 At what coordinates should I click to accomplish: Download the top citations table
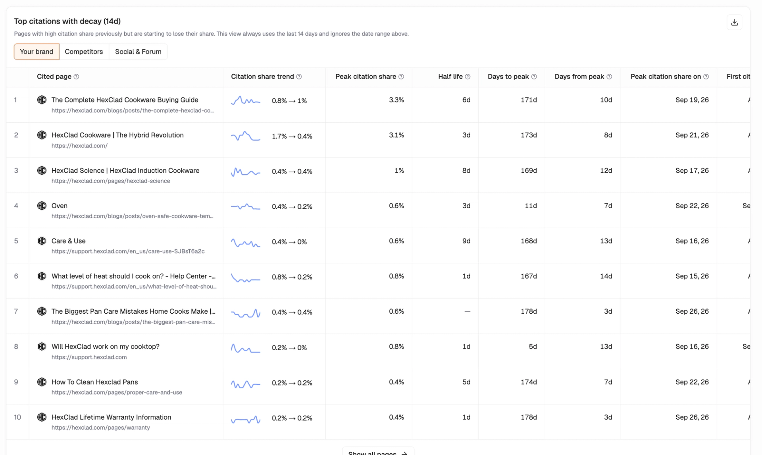tap(734, 22)
